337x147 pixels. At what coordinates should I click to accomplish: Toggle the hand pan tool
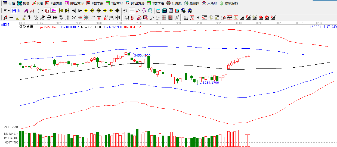(125, 11)
